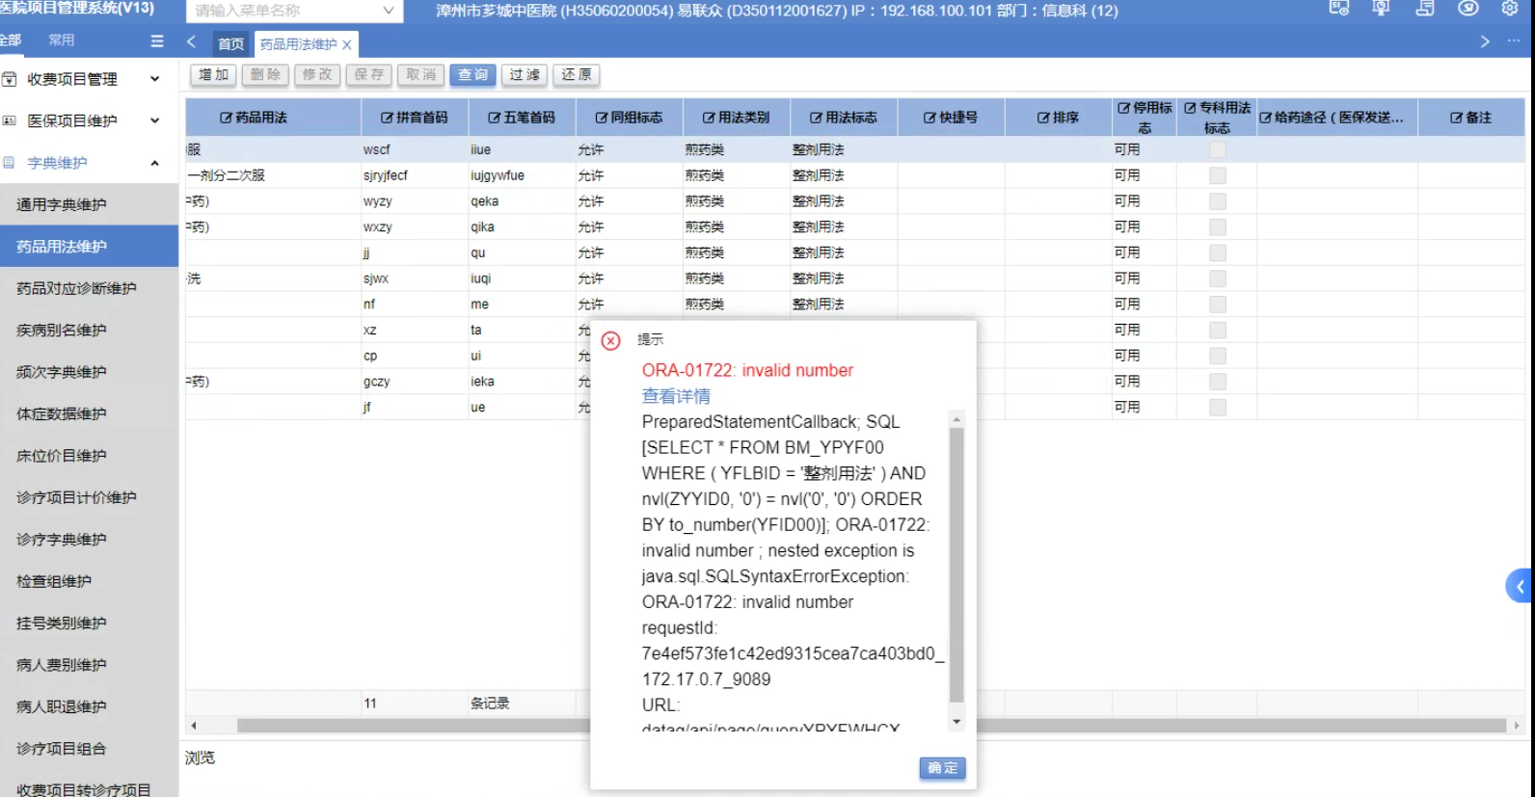This screenshot has height=797, width=1535.
Task: Tick 专科用法标志 checkbox in the wxzy row
Action: (x=1218, y=227)
